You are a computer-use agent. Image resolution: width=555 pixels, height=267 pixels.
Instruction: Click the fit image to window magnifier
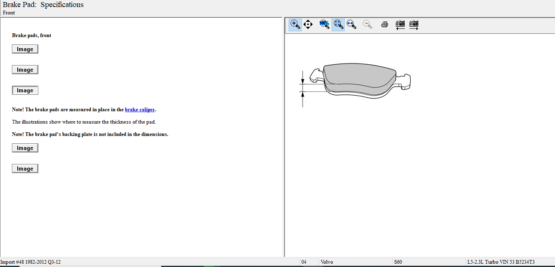(x=338, y=24)
